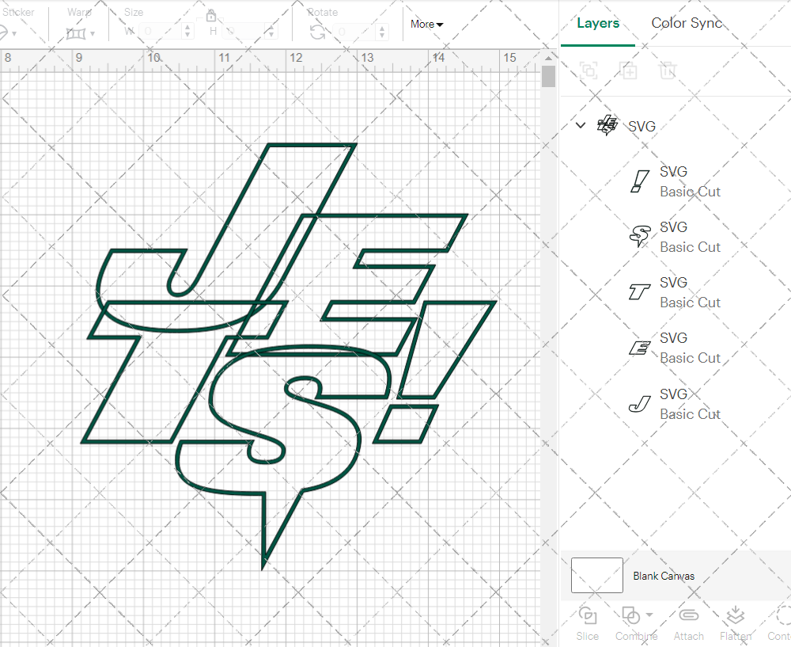791x647 pixels.
Task: Click the Warp tool icon
Action: pyautogui.click(x=76, y=34)
